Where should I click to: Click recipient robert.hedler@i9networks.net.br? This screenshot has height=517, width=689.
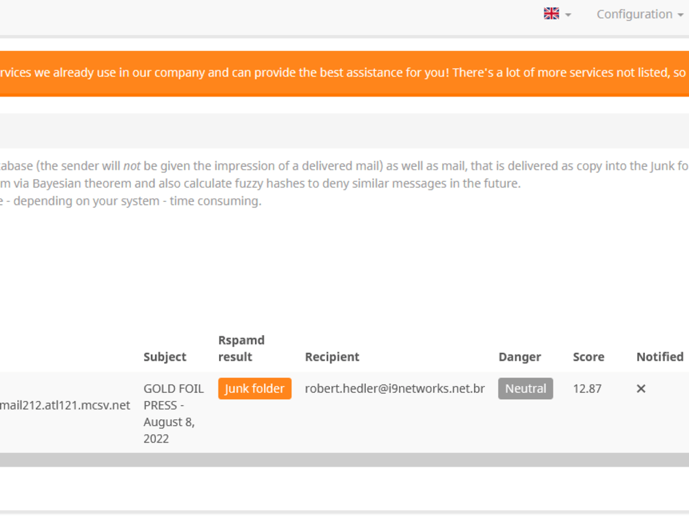(x=394, y=388)
